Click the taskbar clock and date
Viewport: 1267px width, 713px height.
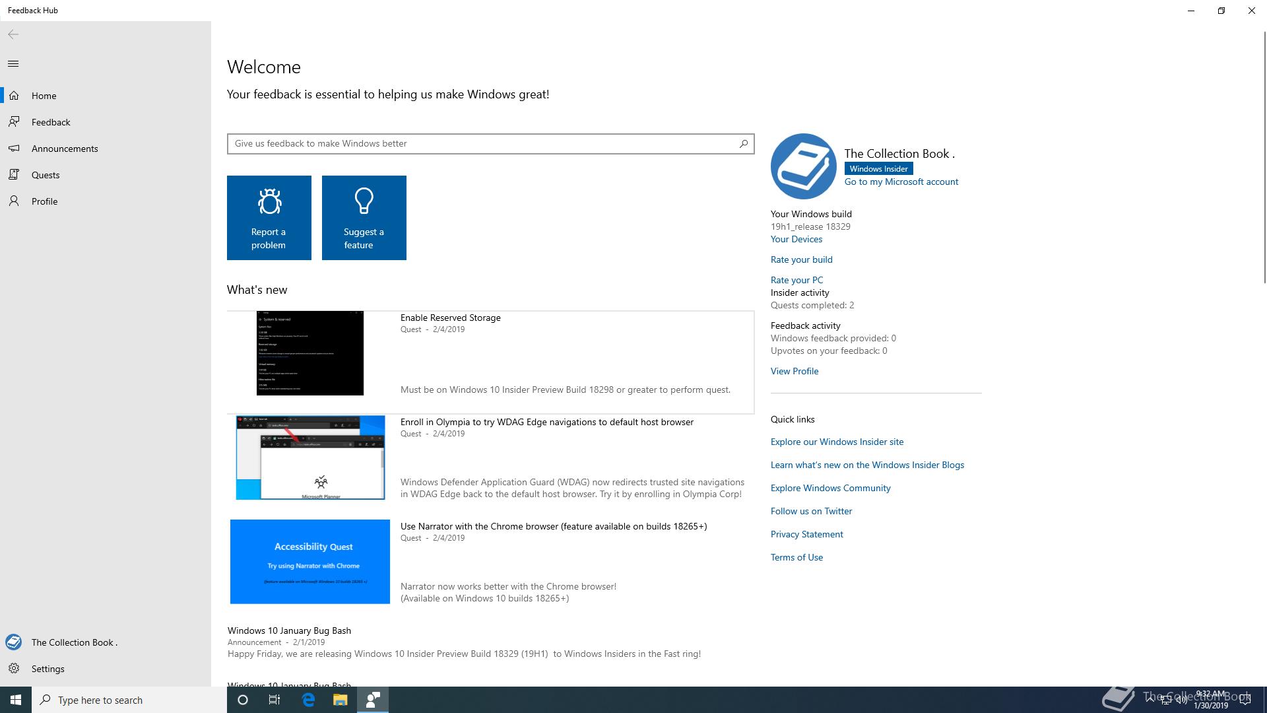(x=1211, y=700)
